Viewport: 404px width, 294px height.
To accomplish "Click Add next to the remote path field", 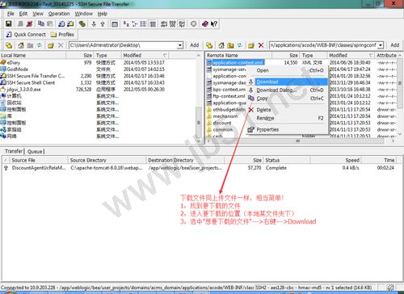I will 394,45.
